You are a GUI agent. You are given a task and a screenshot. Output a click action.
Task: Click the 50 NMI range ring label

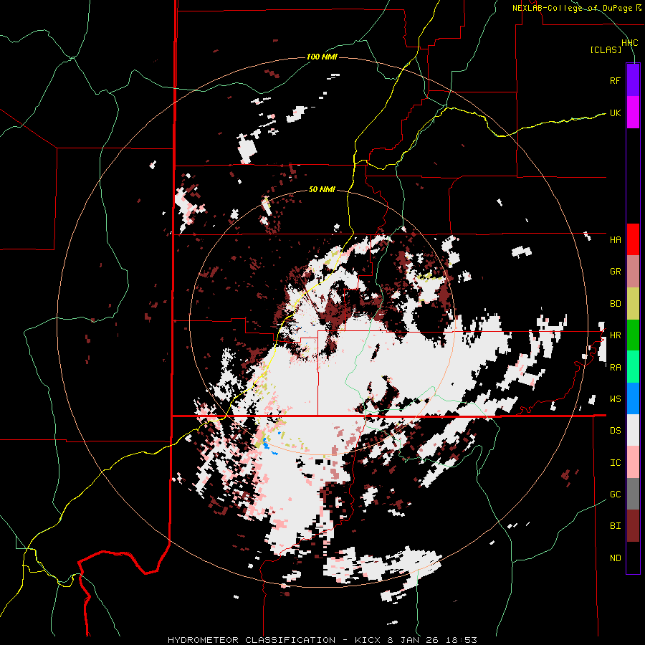[322, 190]
